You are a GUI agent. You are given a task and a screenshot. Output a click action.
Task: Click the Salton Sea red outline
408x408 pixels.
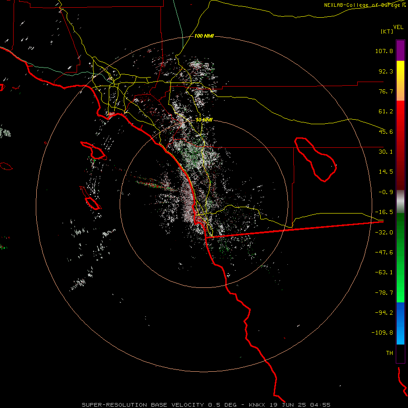[316, 159]
